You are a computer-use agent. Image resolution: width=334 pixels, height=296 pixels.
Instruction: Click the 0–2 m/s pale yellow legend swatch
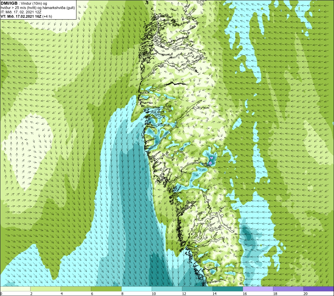point(15,289)
